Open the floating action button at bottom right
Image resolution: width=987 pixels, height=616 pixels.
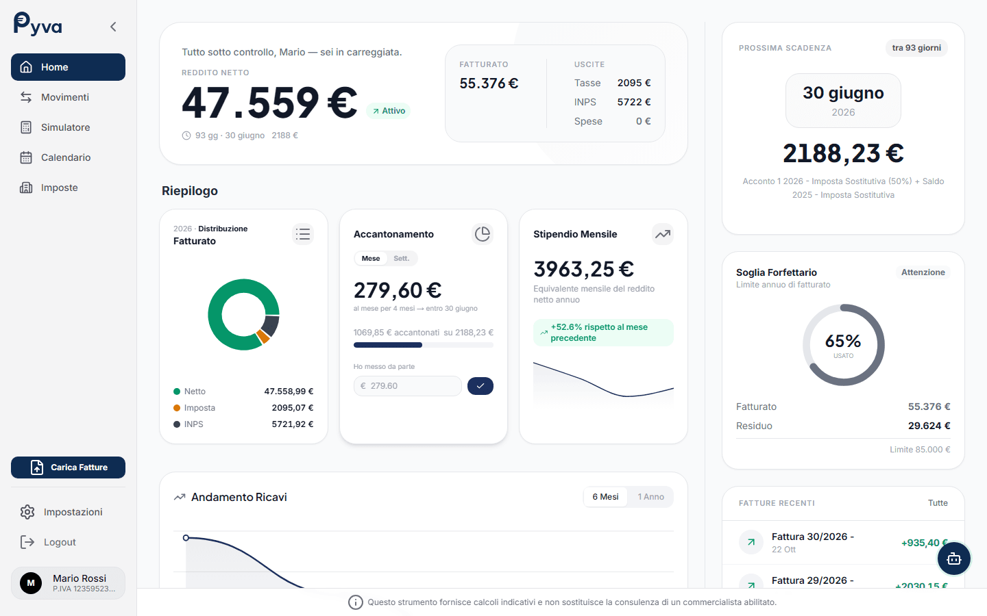[x=954, y=559]
